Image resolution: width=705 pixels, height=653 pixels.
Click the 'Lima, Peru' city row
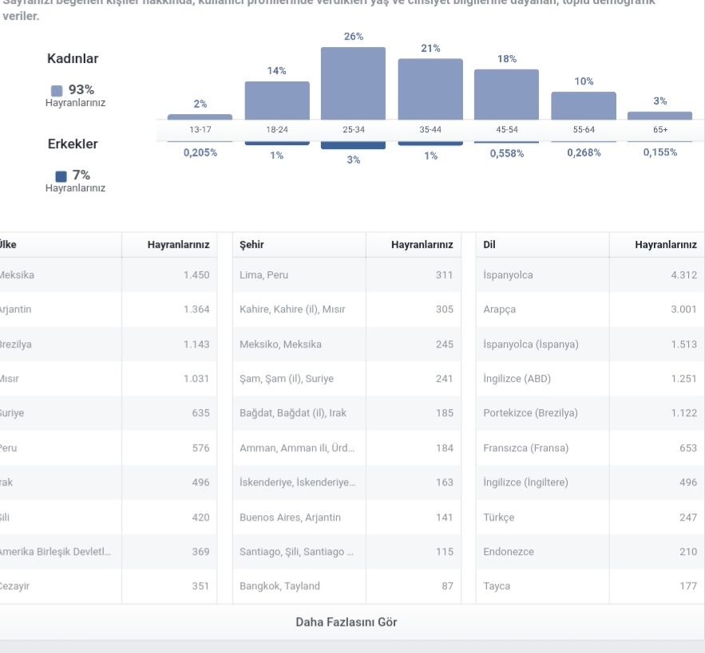[x=347, y=275]
